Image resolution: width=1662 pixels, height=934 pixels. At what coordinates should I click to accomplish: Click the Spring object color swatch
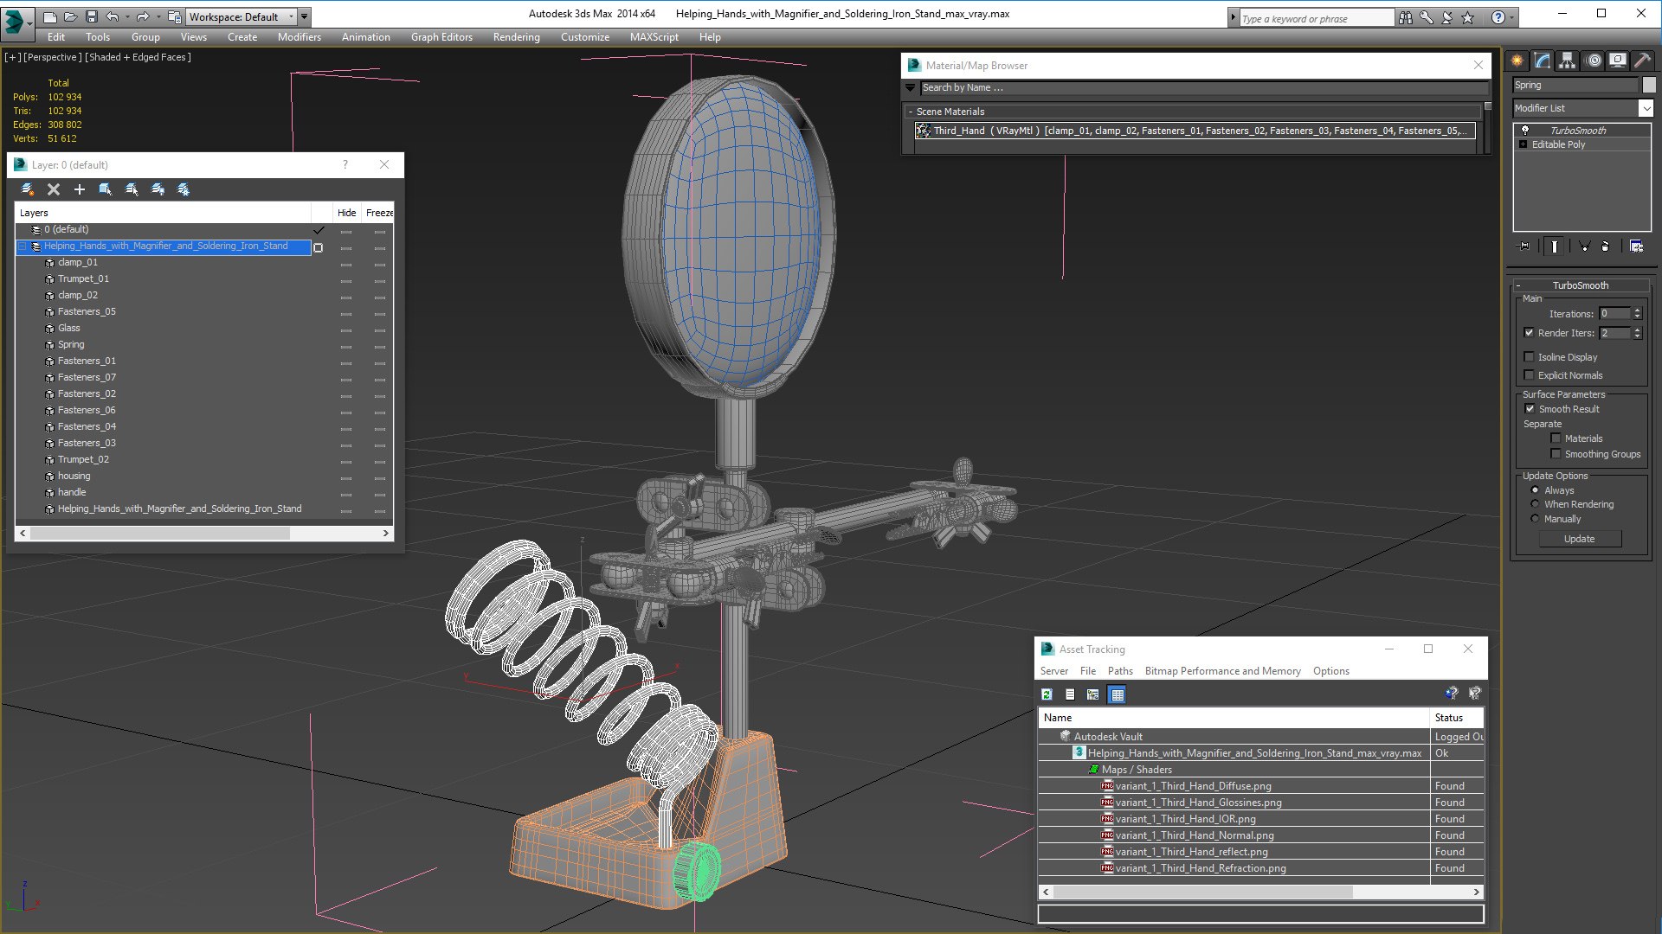click(1649, 85)
